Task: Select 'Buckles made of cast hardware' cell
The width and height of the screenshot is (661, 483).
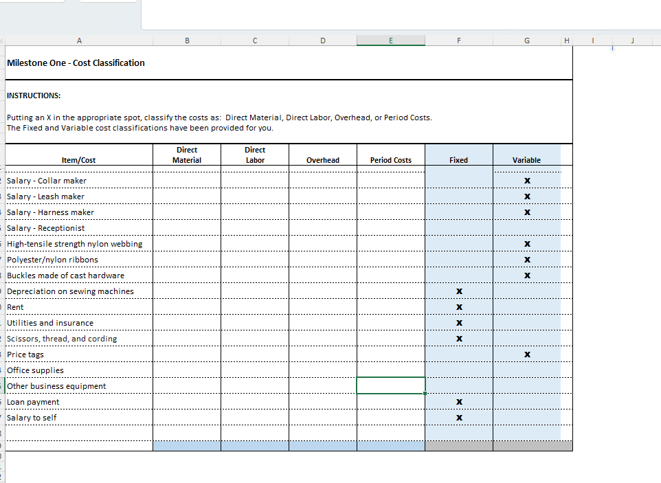Action: pos(79,276)
